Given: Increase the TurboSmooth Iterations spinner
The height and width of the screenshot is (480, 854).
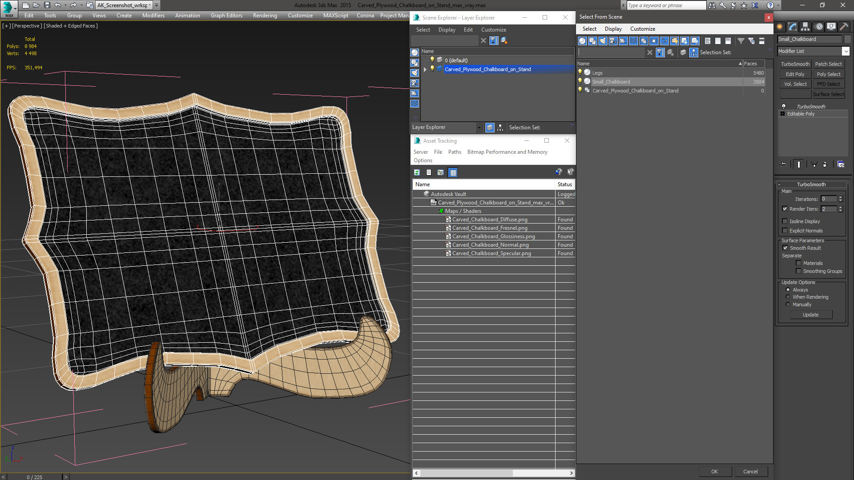Looking at the screenshot, I should [841, 197].
